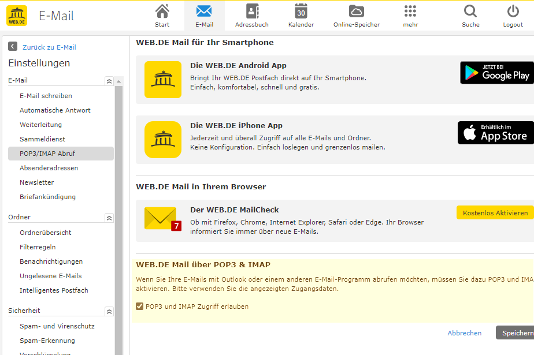Activate MailCheck with Kostenlos Aktivieren

click(495, 213)
